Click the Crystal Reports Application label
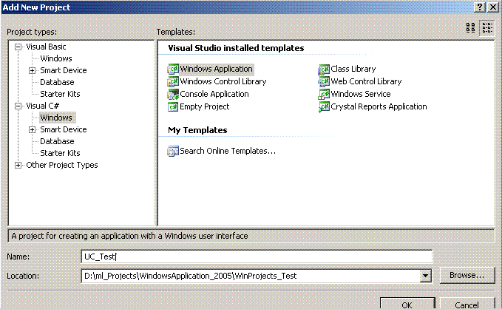502x309 pixels. (379, 106)
